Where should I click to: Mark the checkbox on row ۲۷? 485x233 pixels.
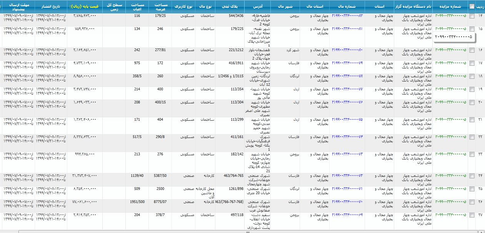pos(472,215)
